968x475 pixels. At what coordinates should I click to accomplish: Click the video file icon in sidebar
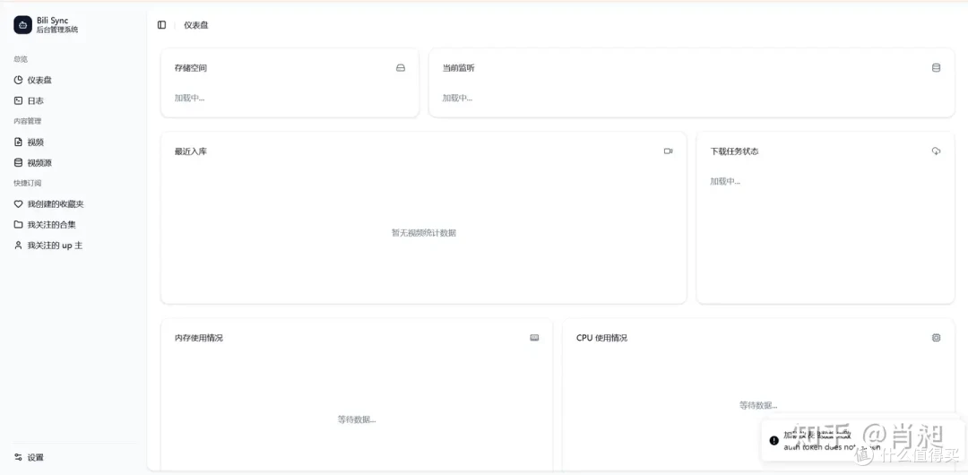[19, 142]
